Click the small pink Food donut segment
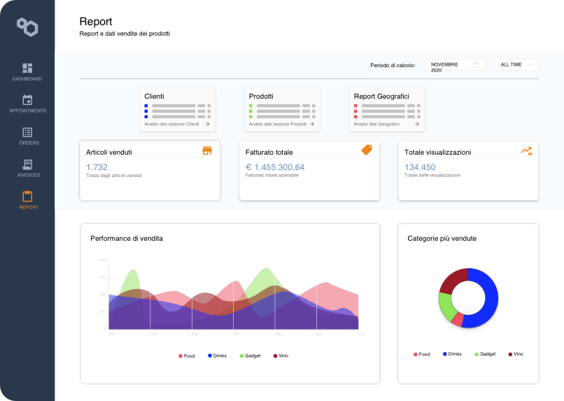Viewport: 564px width, 401px height. click(458, 319)
